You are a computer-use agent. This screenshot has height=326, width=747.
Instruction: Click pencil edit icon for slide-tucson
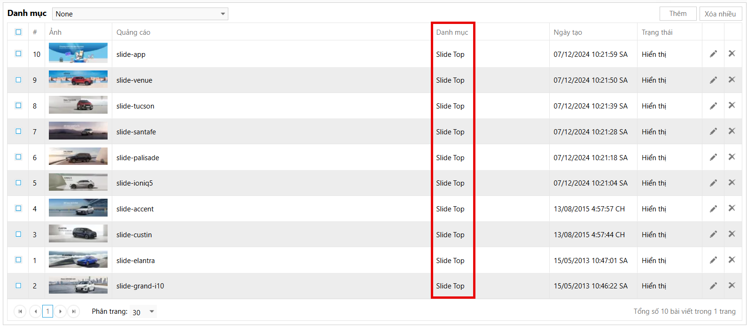click(x=713, y=106)
